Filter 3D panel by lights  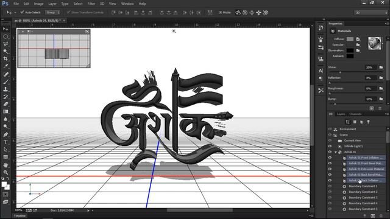(368, 122)
